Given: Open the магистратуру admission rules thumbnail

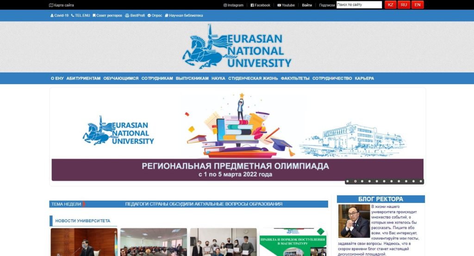Looking at the screenshot, I should [293, 242].
